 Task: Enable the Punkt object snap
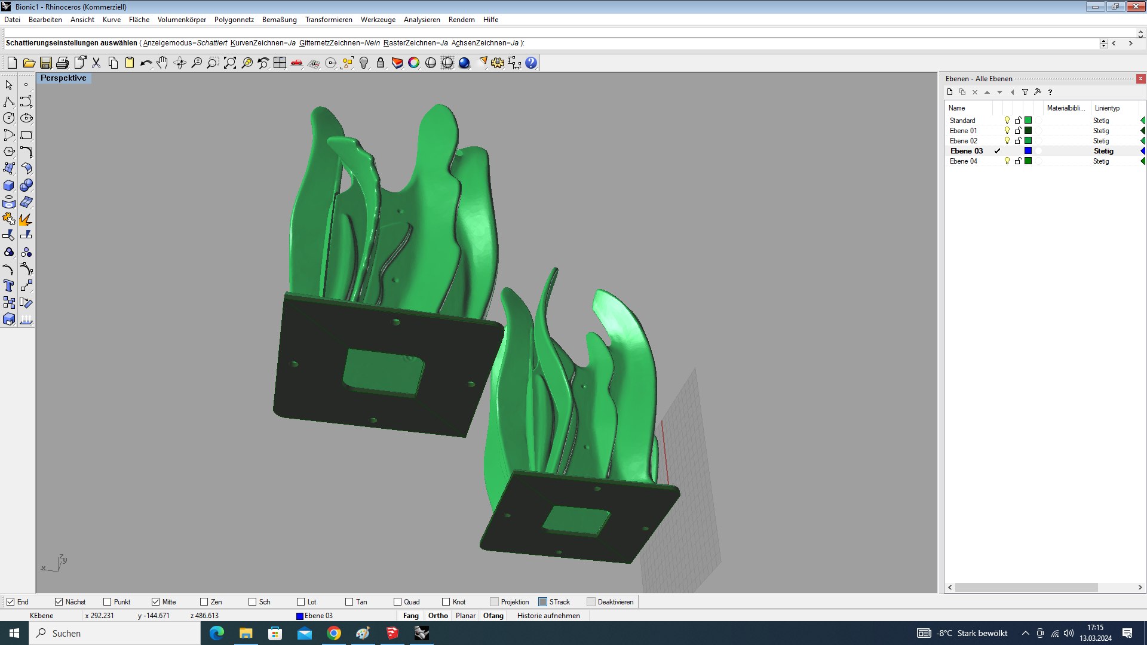pos(108,602)
